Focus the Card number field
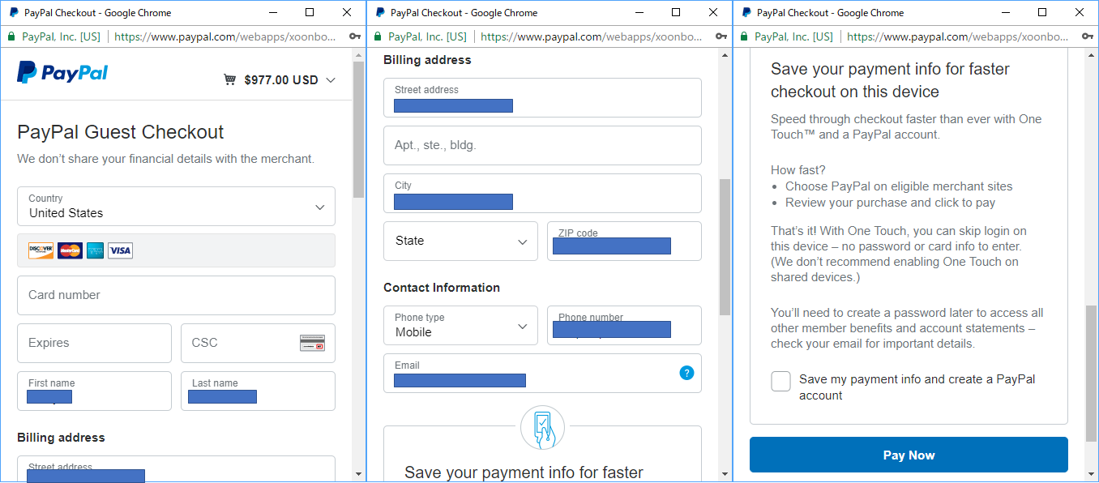 pyautogui.click(x=176, y=295)
